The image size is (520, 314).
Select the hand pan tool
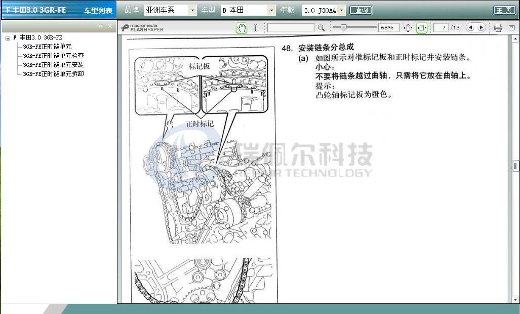tap(242, 28)
